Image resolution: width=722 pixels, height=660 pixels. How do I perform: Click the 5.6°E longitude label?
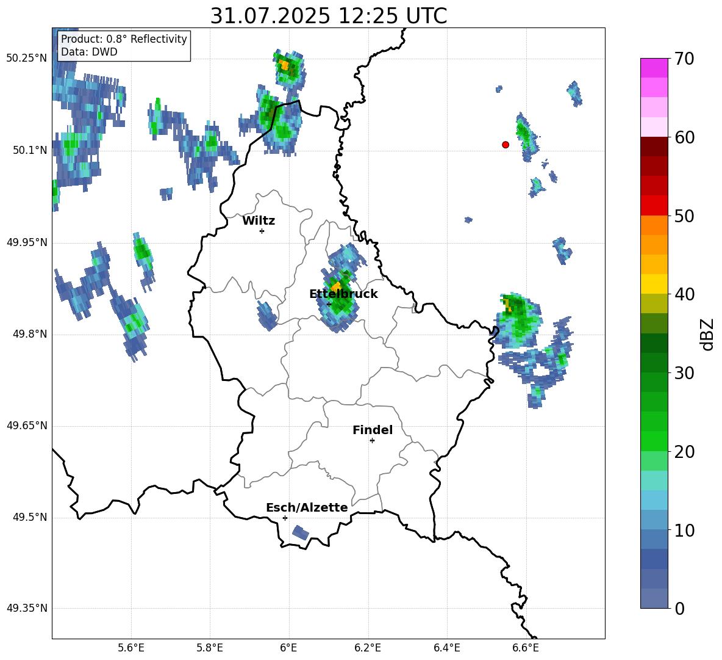pyautogui.click(x=130, y=648)
